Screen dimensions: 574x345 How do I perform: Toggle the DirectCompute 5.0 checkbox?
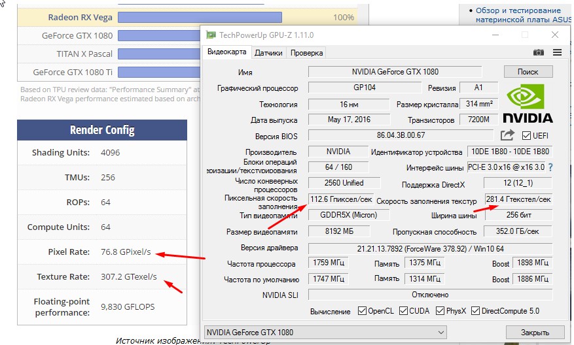point(475,311)
